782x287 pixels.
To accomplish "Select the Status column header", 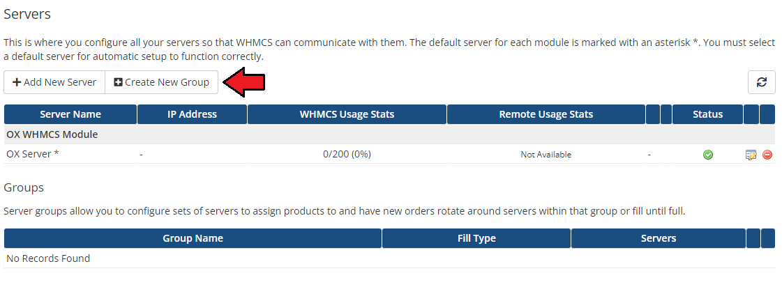I will (x=707, y=114).
